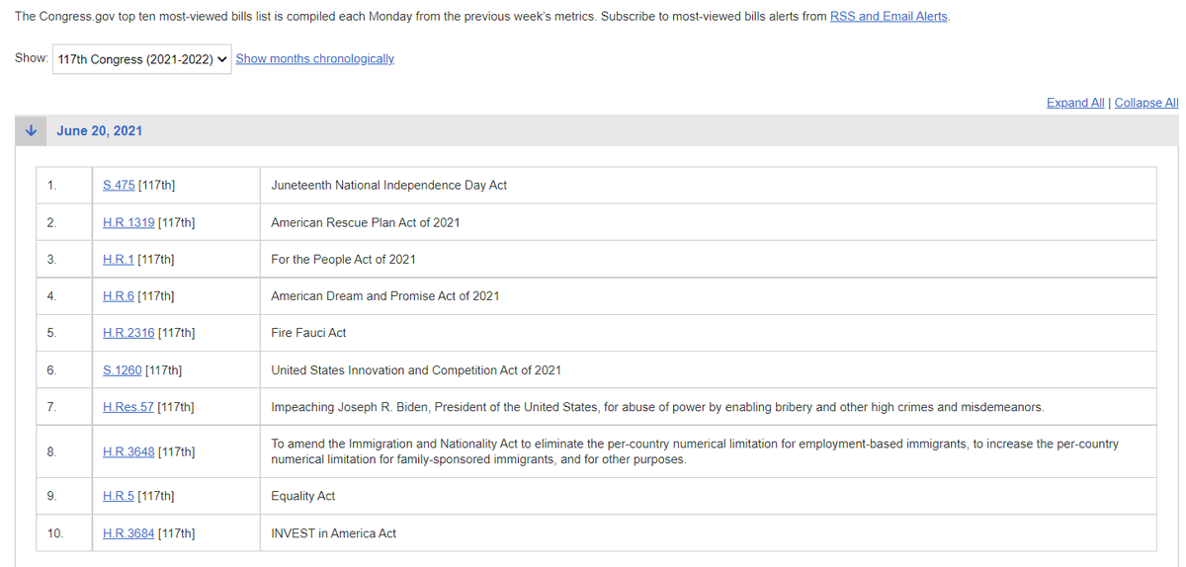
Task: Open bill S.1260
Action: [123, 370]
